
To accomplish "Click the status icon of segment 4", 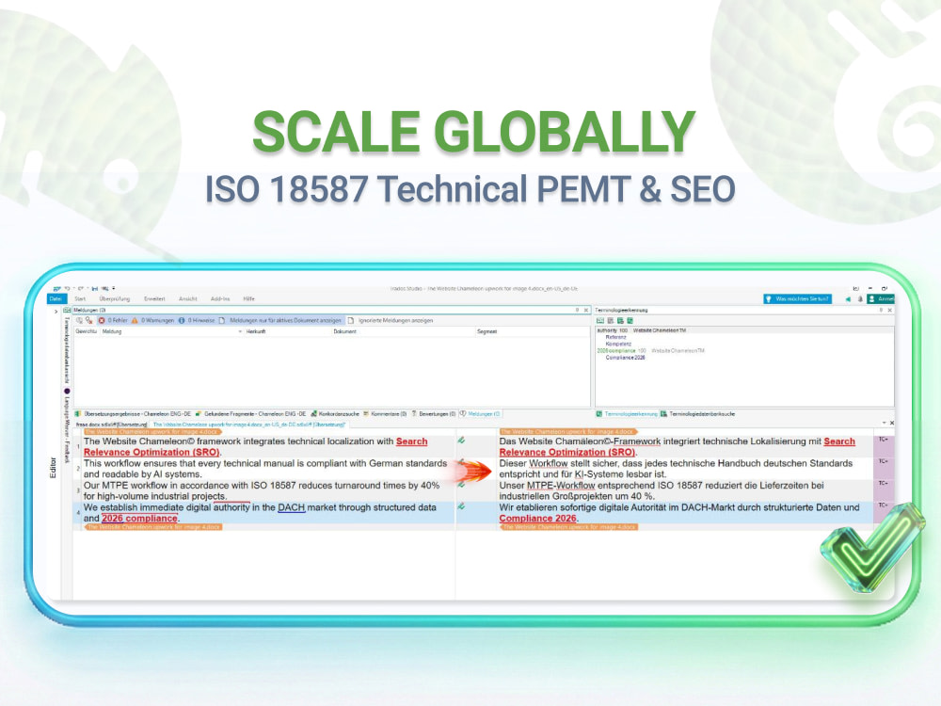I will coord(461,506).
